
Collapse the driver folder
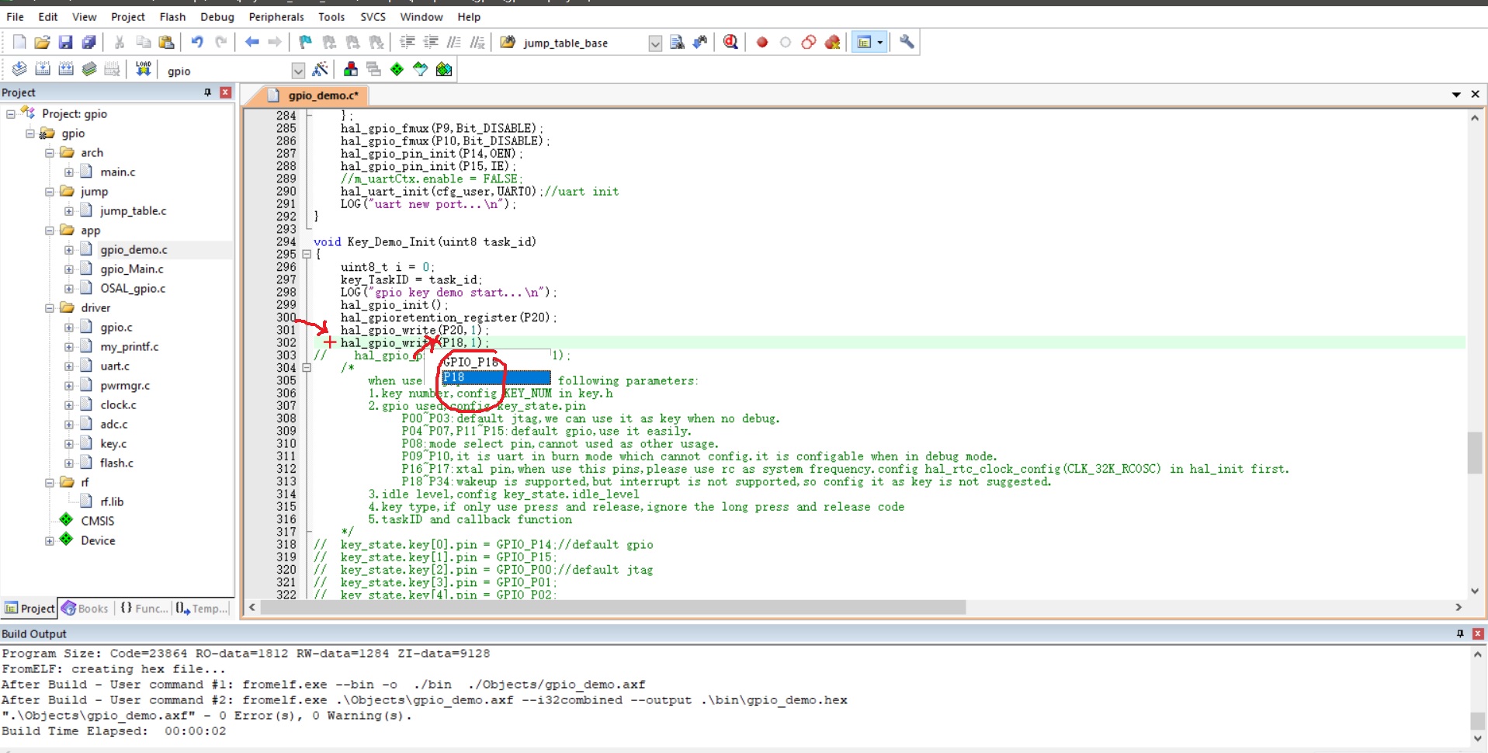click(50, 308)
